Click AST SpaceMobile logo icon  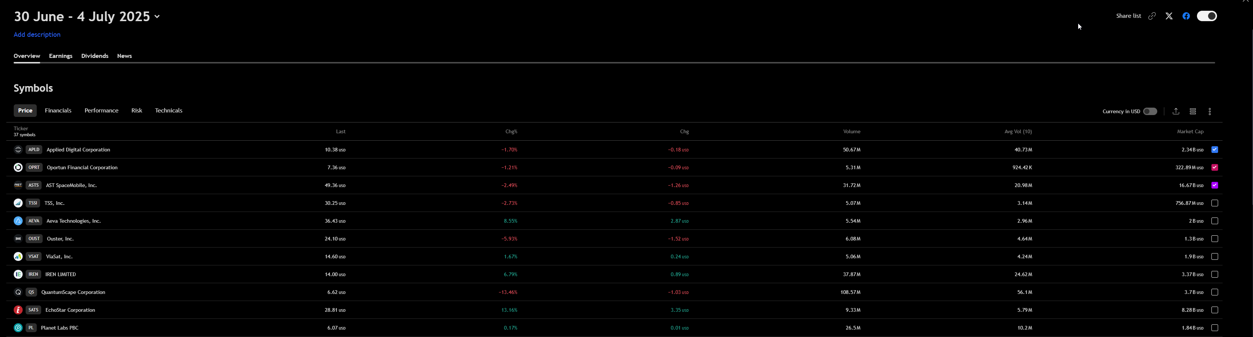[x=18, y=185]
